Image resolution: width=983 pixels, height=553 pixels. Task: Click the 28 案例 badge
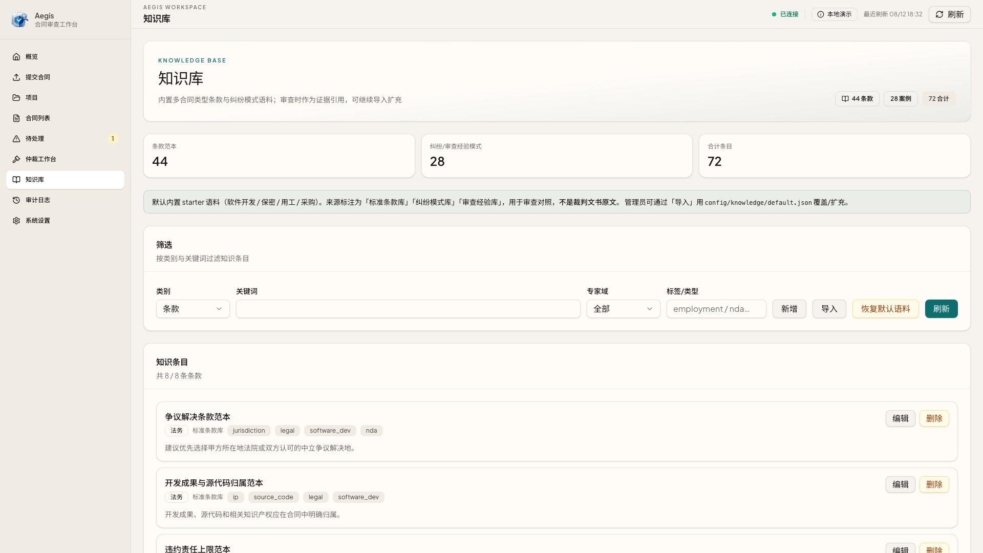click(901, 99)
